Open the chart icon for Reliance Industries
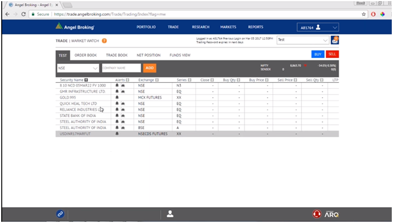Screen dimensions: 393x223 [x=123, y=110]
